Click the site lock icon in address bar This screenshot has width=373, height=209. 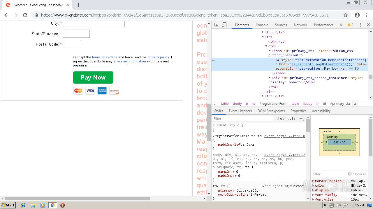pos(36,15)
